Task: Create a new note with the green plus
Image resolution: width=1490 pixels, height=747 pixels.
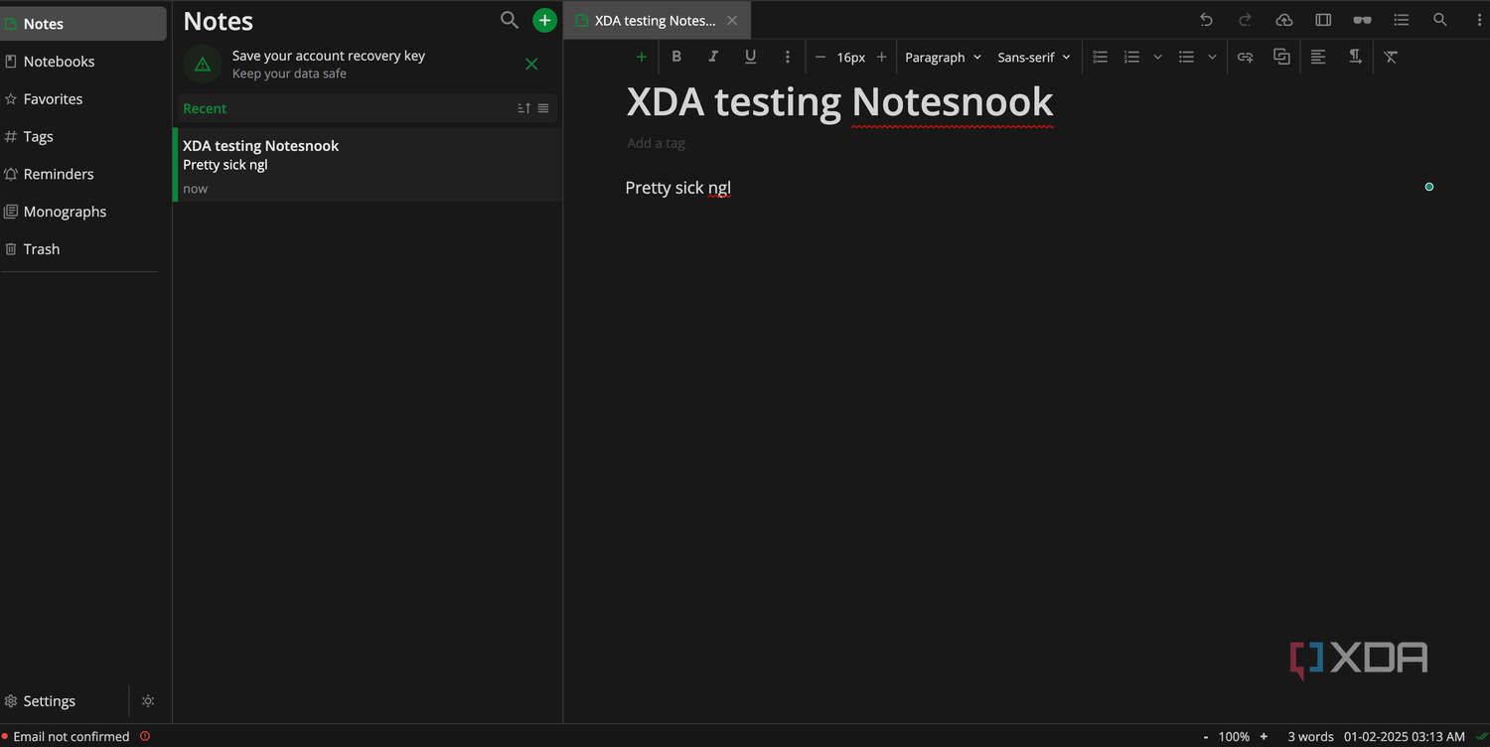Action: (x=544, y=20)
